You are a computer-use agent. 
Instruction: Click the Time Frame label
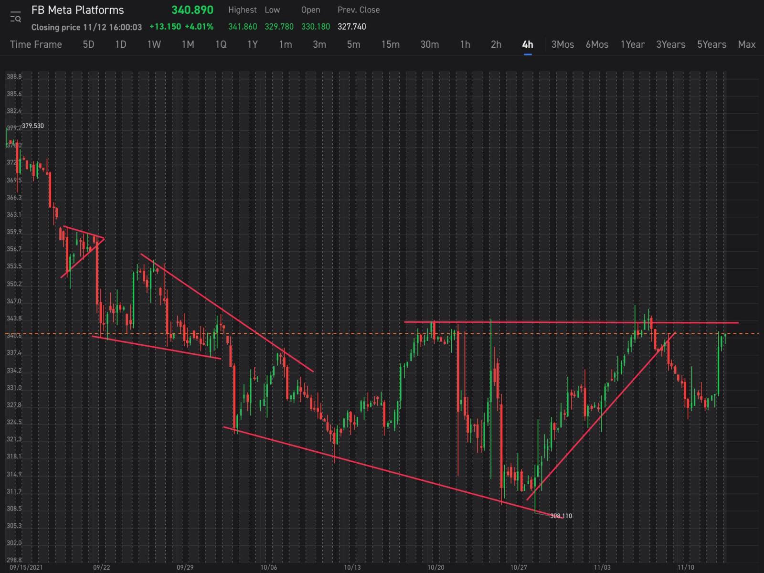pyautogui.click(x=36, y=44)
